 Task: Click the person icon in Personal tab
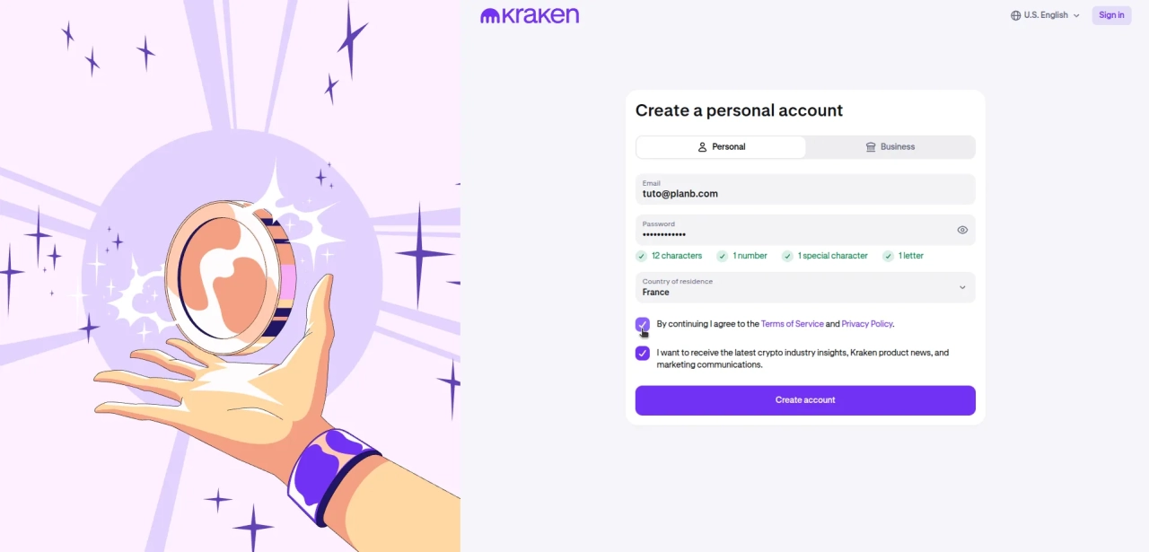coord(703,147)
